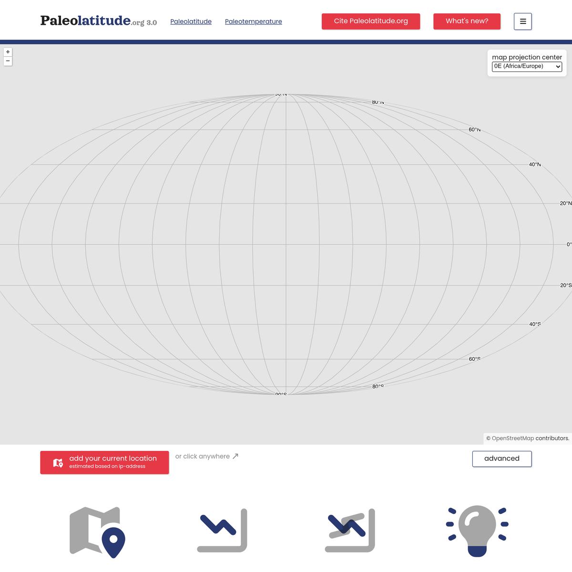
Task: Open the OpenStreetMap attribution link
Action: 512,438
